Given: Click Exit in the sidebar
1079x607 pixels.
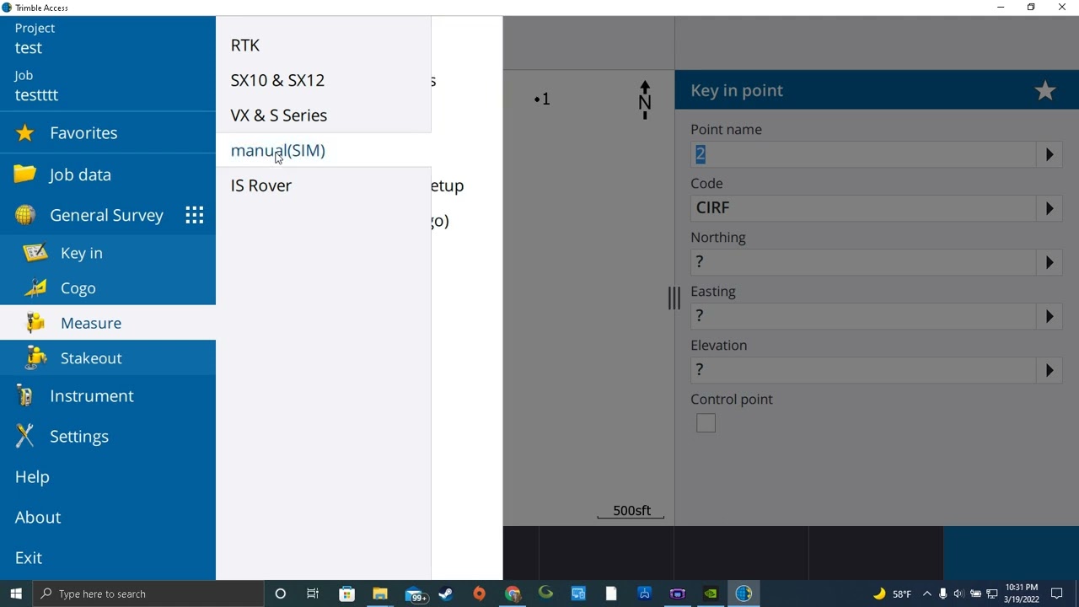Looking at the screenshot, I should (29, 558).
